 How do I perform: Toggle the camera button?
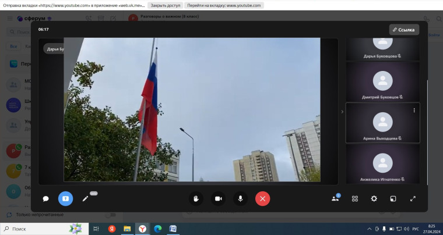218,199
